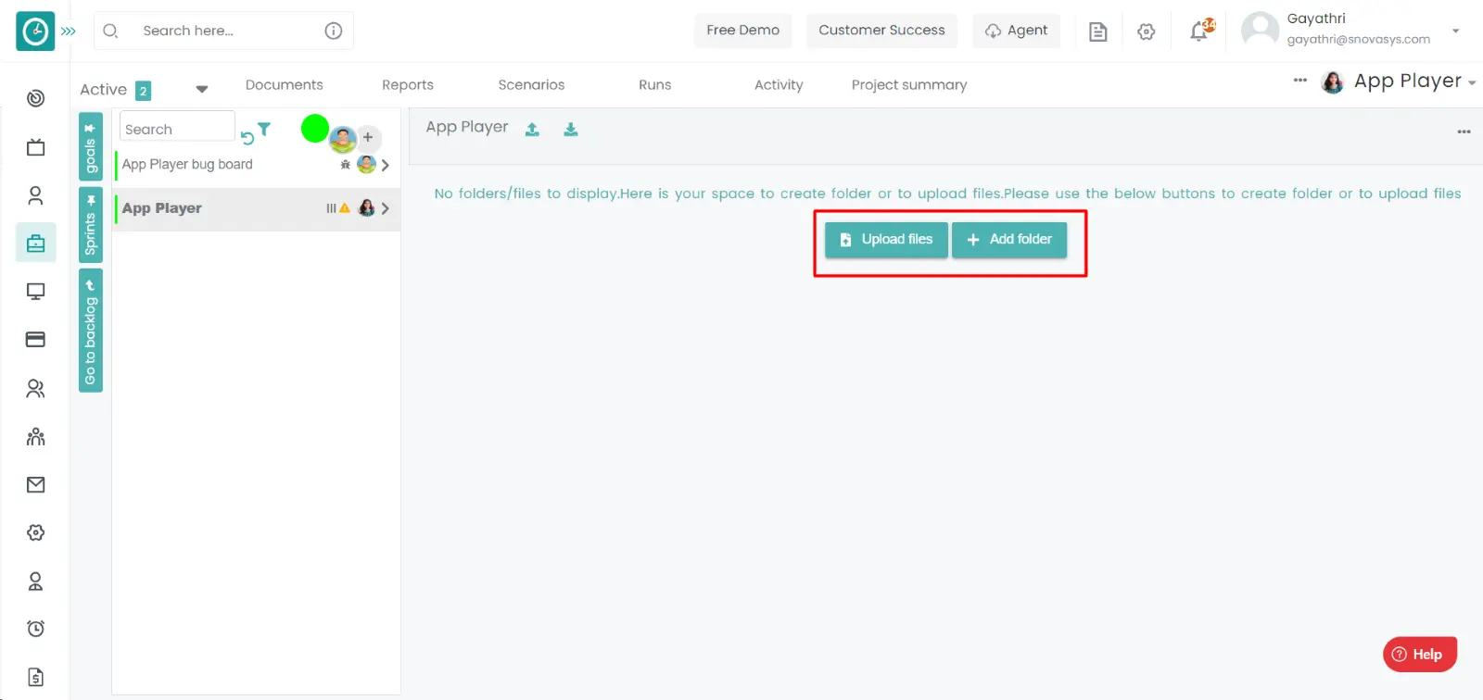Click kanban bars icon on App Player row

(331, 208)
